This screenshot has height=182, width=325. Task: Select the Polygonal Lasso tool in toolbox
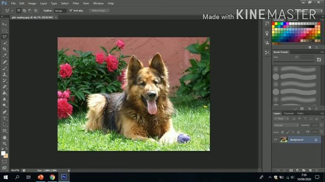(x=5, y=37)
